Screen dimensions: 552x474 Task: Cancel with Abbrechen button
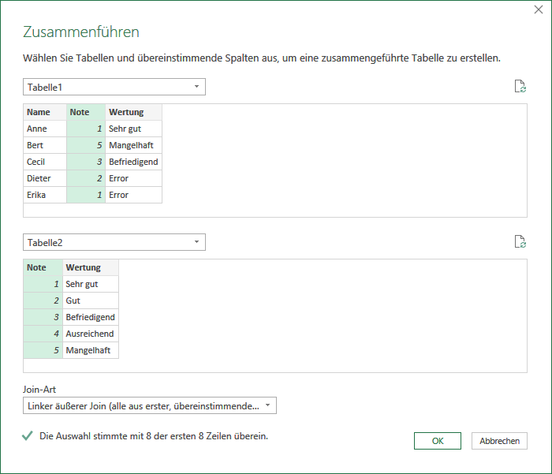pyautogui.click(x=499, y=441)
